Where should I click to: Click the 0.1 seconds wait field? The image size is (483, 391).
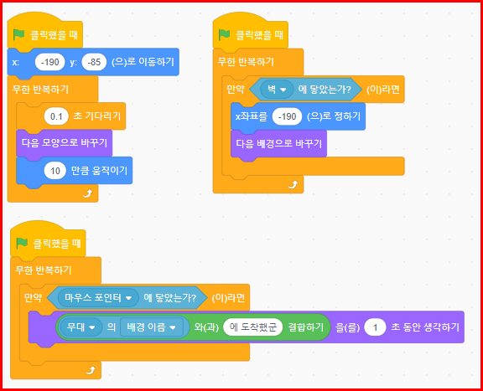[56, 116]
